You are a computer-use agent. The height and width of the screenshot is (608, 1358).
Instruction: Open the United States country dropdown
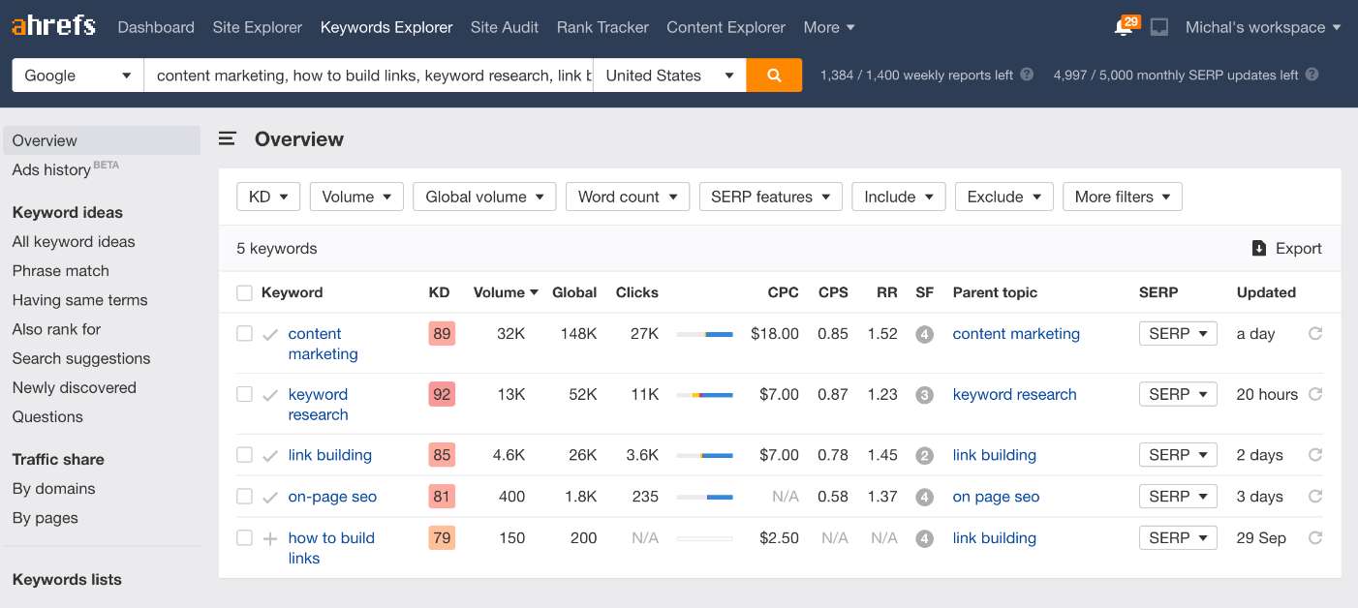[x=669, y=76]
